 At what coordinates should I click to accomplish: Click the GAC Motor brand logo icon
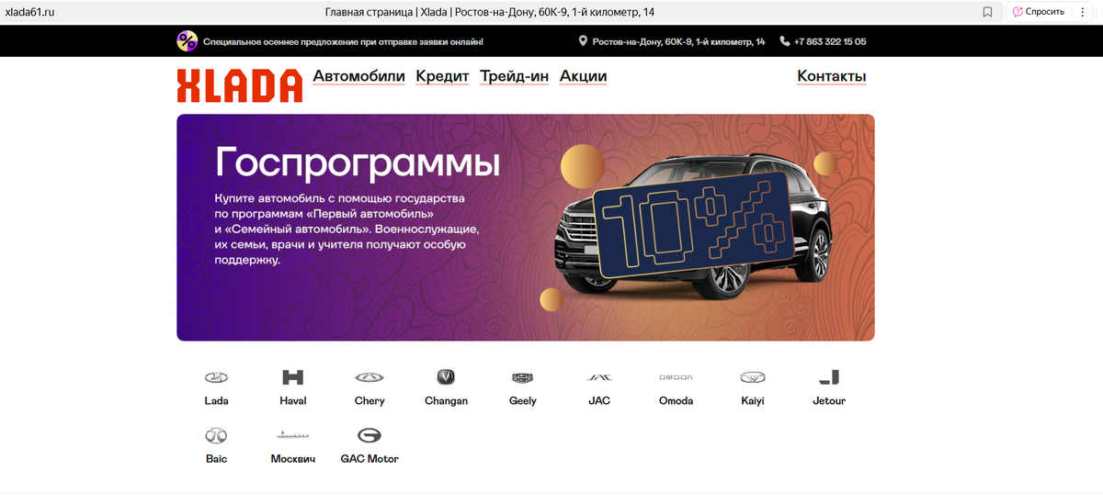[x=370, y=435]
